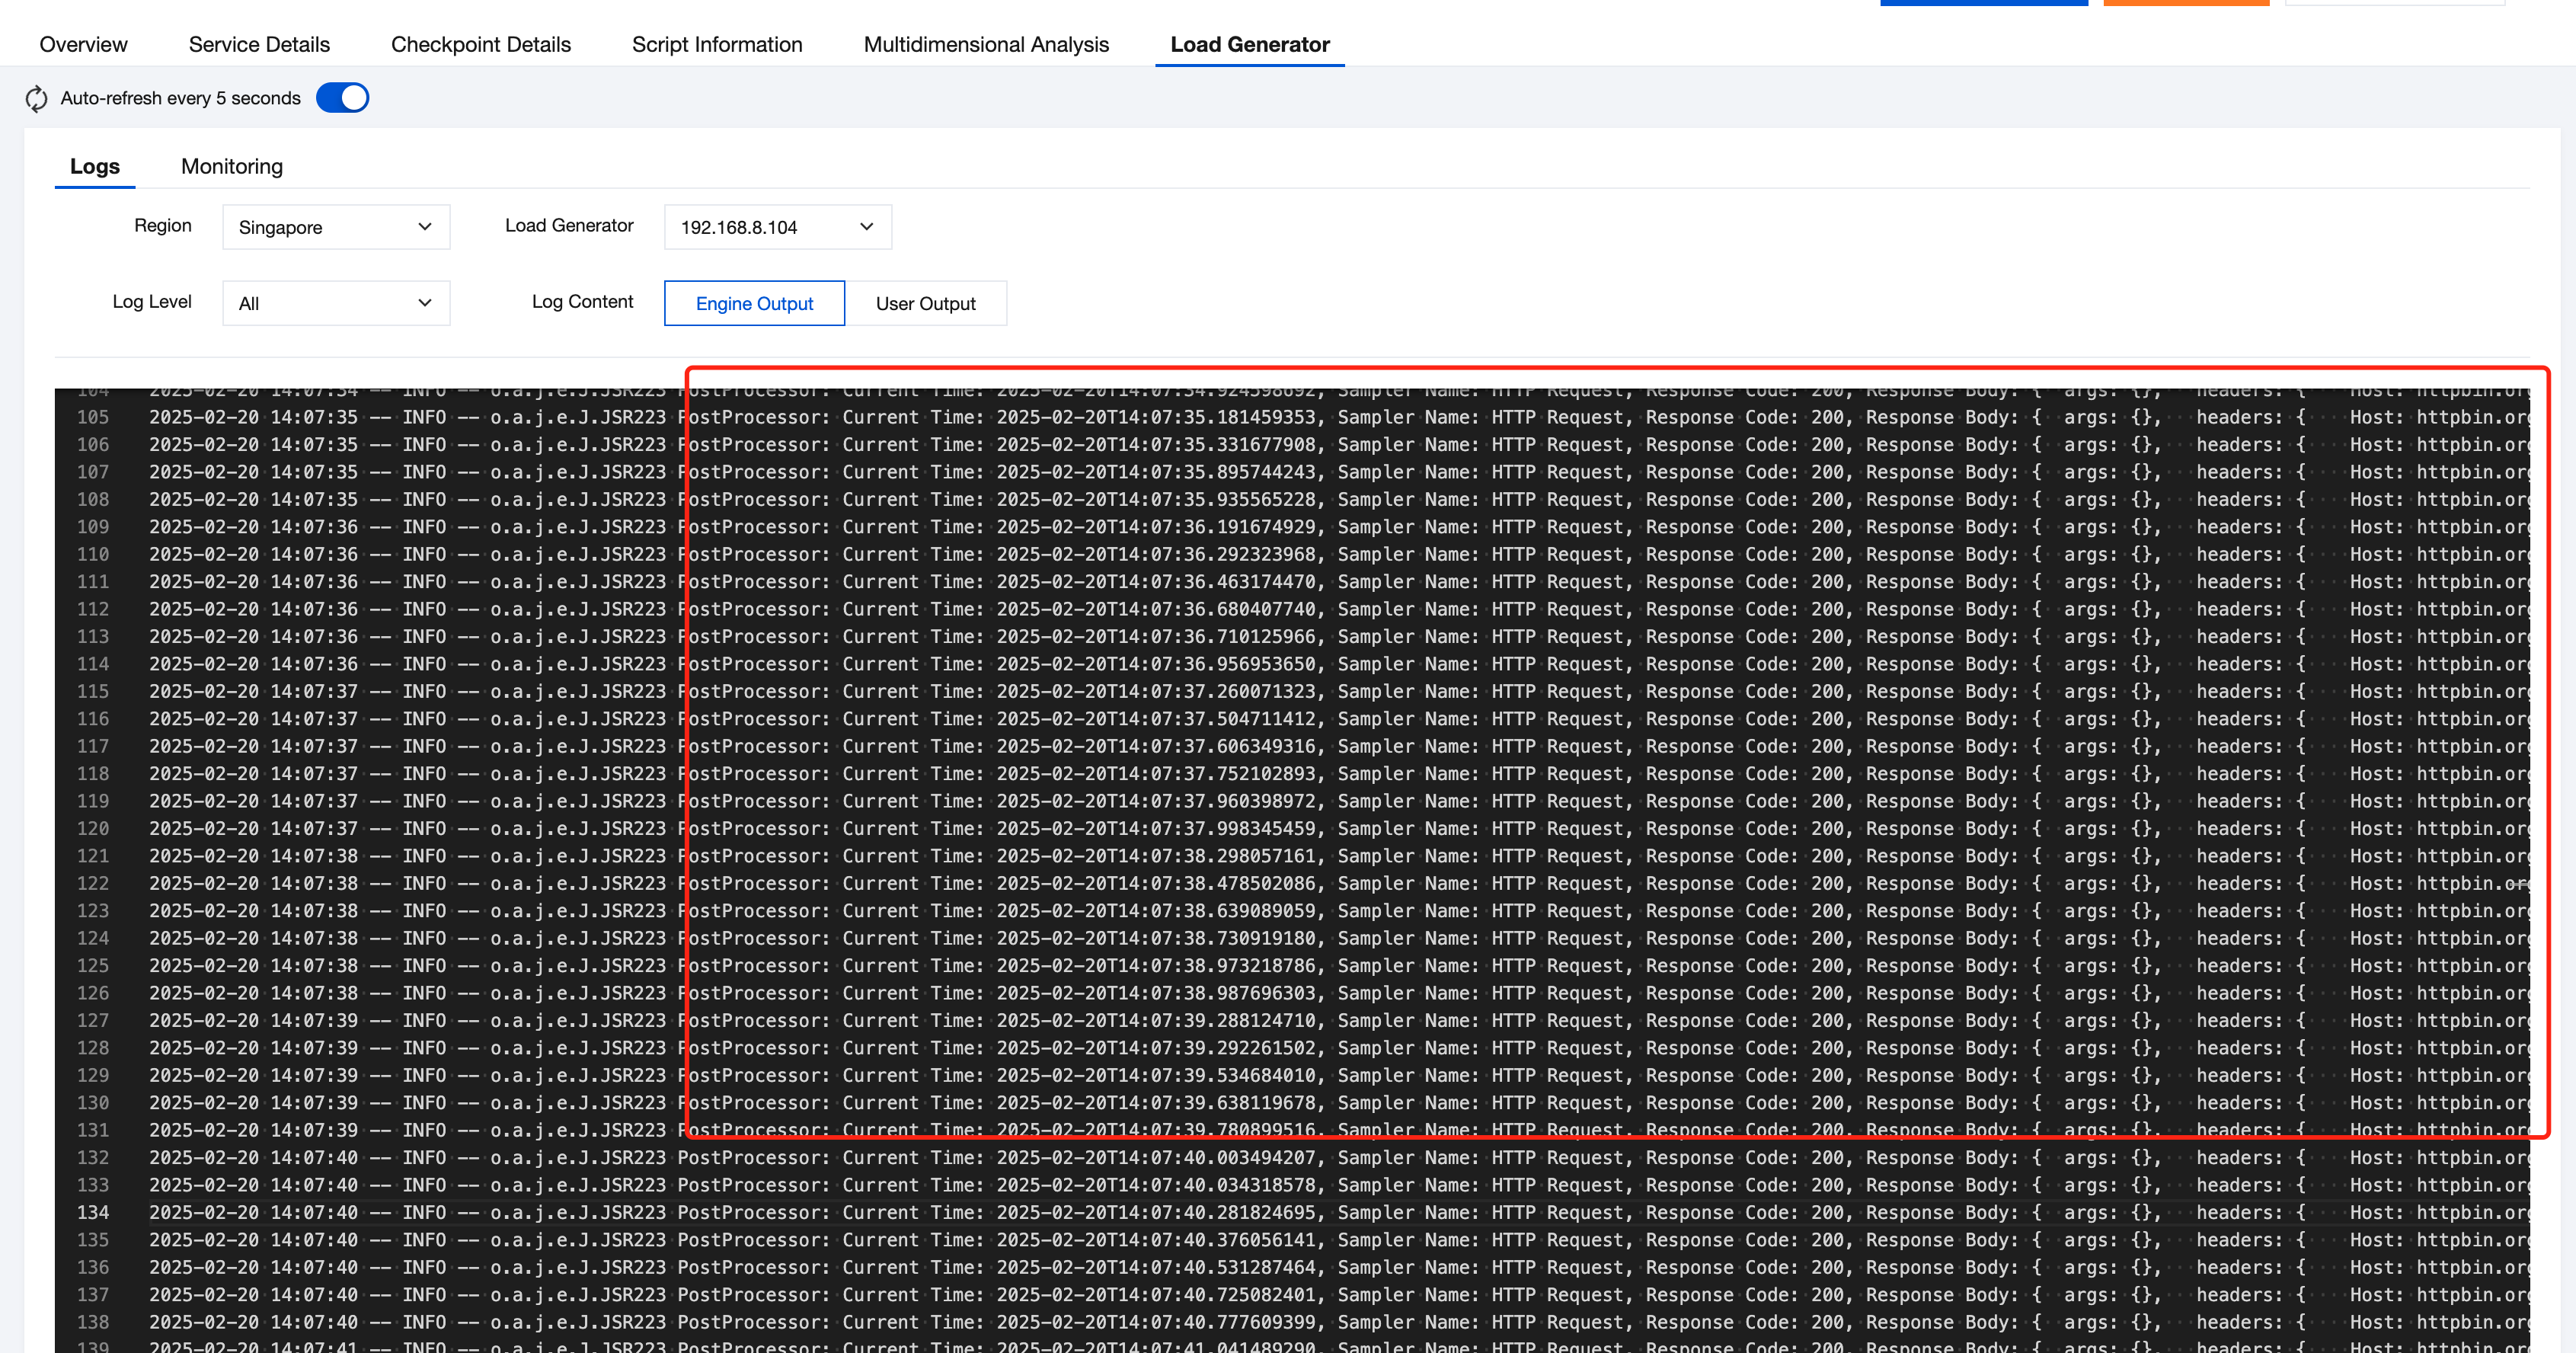Disable the auto-refresh every 5 seconds toggle
2576x1353 pixels.
point(342,98)
